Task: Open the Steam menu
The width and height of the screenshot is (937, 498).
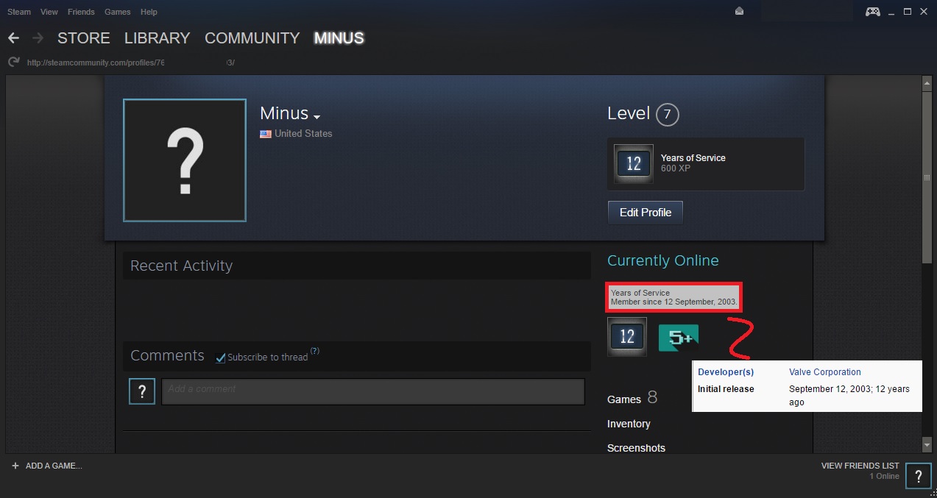Action: point(19,12)
